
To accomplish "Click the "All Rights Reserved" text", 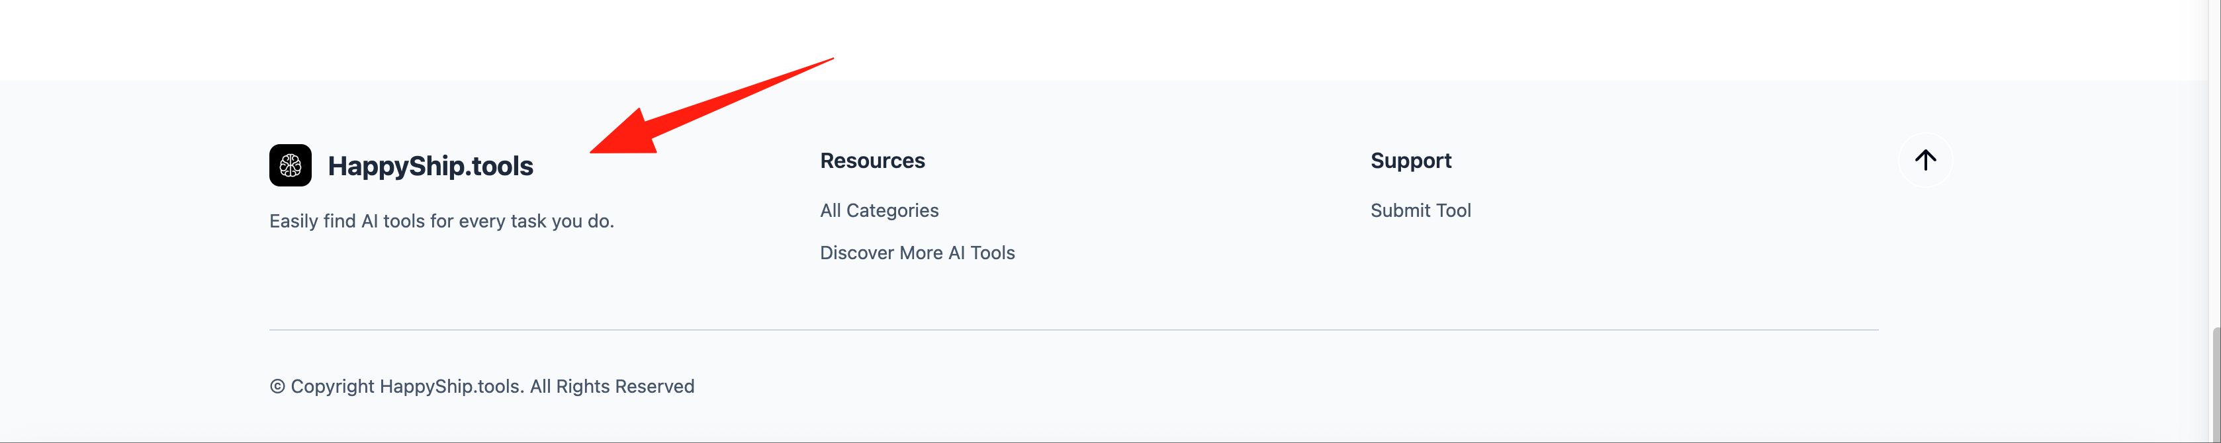I will [x=612, y=387].
